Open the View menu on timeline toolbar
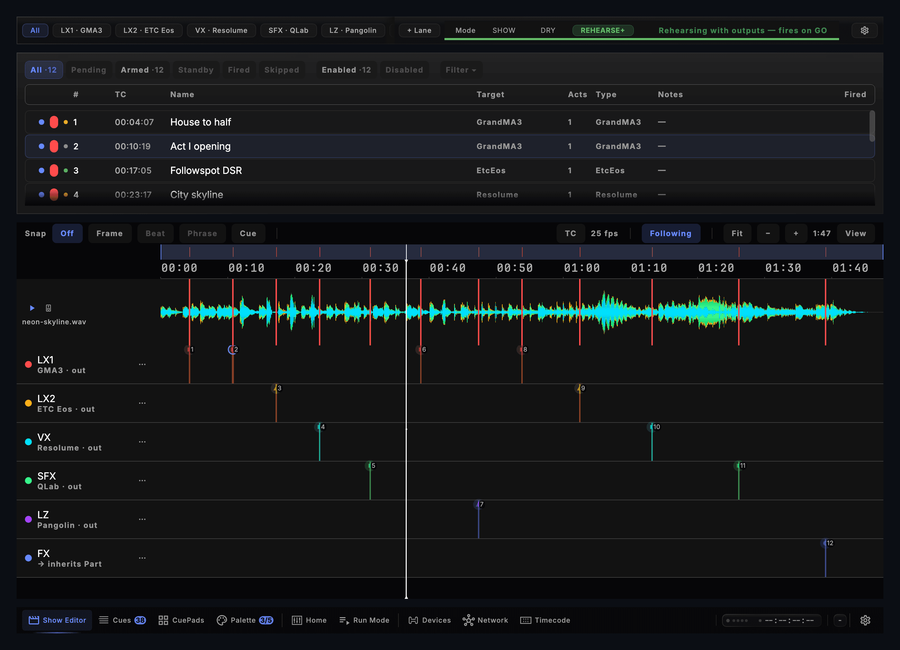 coord(856,233)
